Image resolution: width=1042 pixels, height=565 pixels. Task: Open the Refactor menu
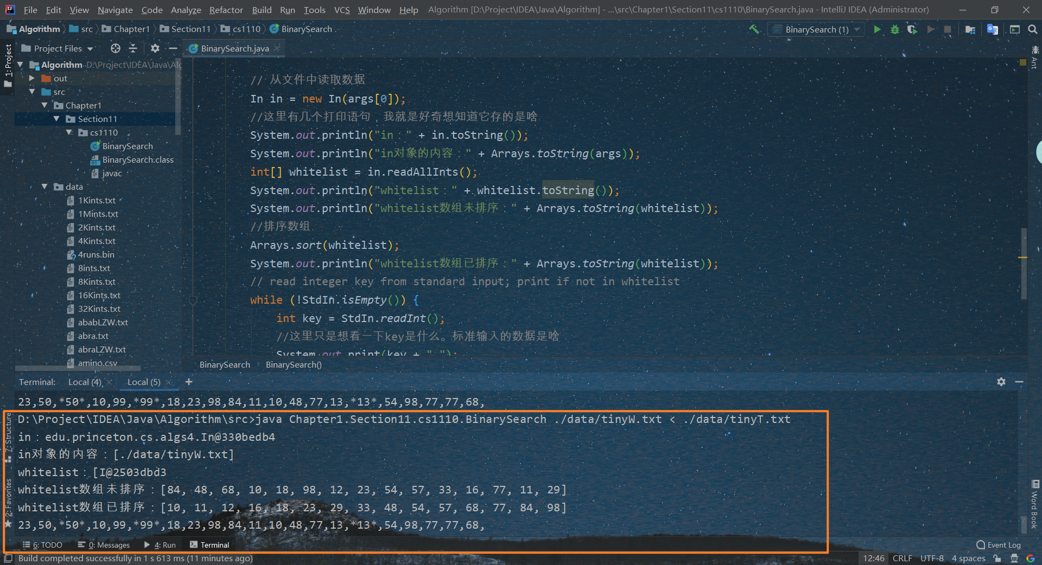click(x=226, y=10)
